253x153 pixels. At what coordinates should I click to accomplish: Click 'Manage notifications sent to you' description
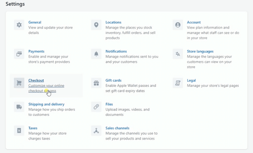(x=132, y=59)
